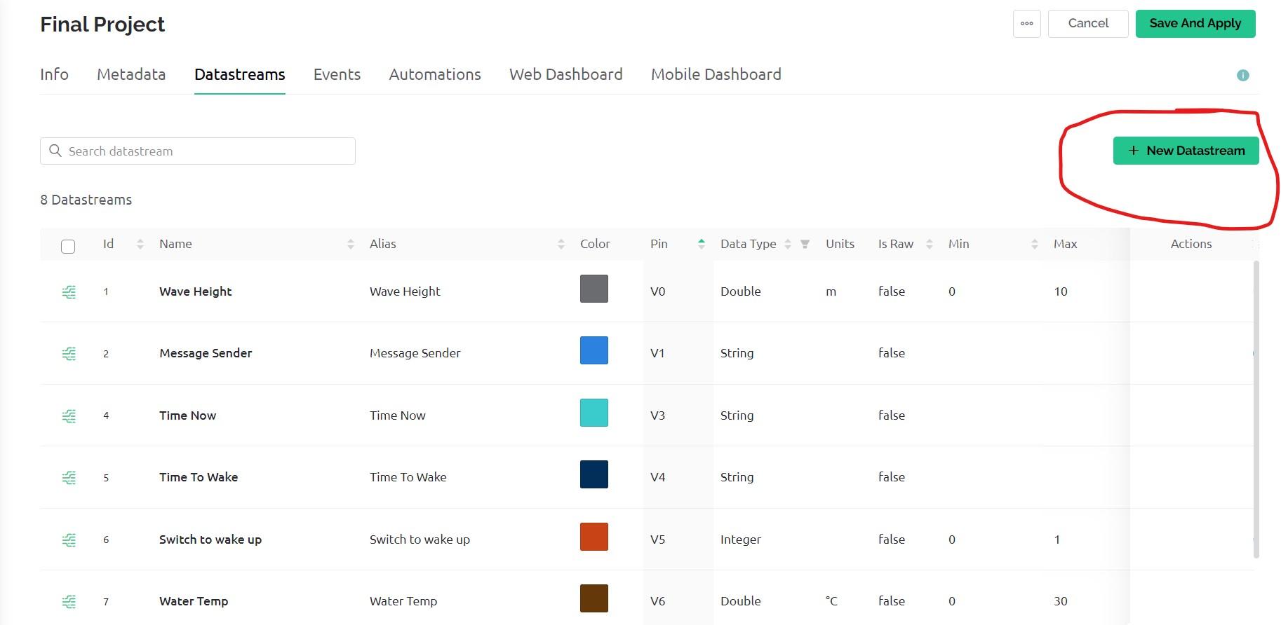The image size is (1281, 625).
Task: Sort the table by Pin column arrows
Action: click(701, 244)
